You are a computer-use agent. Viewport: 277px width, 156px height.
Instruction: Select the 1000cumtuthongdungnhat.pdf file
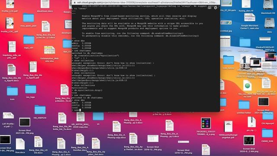228,127
